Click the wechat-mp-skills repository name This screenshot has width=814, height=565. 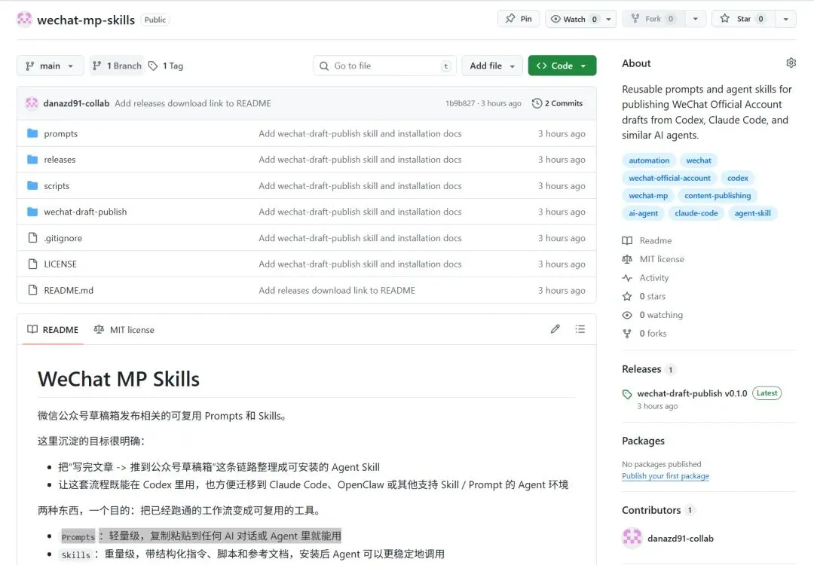[x=86, y=20]
